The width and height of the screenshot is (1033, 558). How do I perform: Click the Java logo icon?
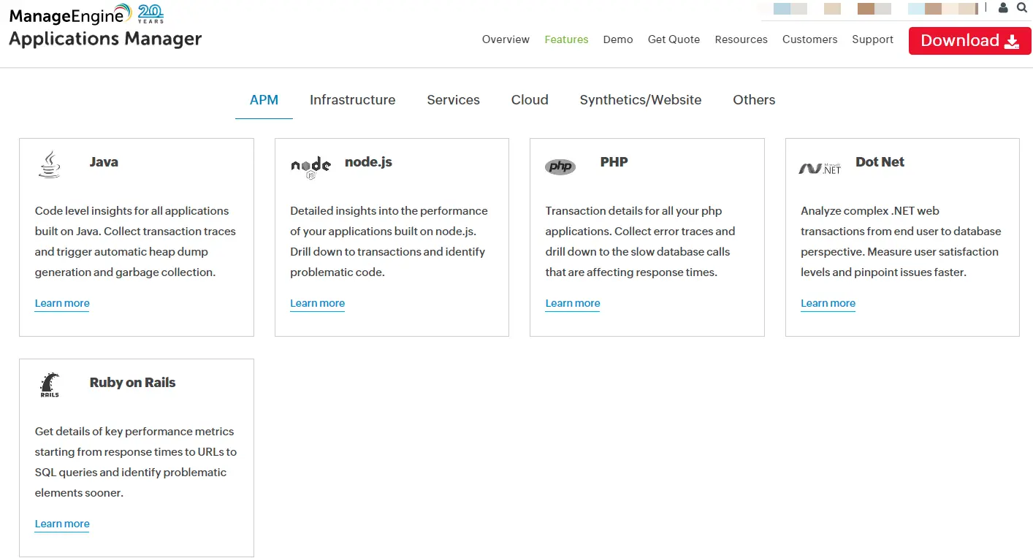[49, 164]
